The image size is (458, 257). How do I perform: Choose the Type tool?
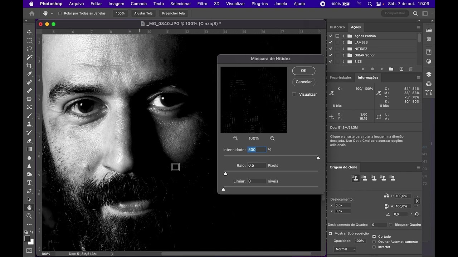29,183
